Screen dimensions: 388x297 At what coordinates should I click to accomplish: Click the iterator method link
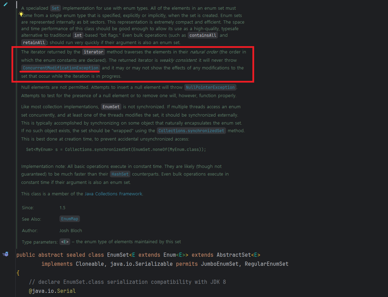tap(94, 52)
